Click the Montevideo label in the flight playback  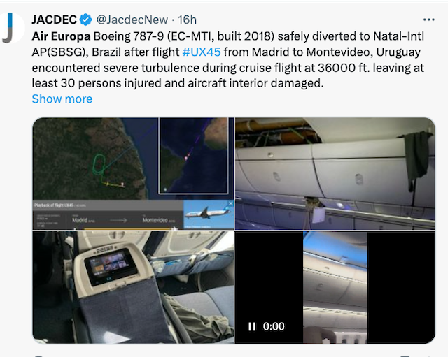157,219
